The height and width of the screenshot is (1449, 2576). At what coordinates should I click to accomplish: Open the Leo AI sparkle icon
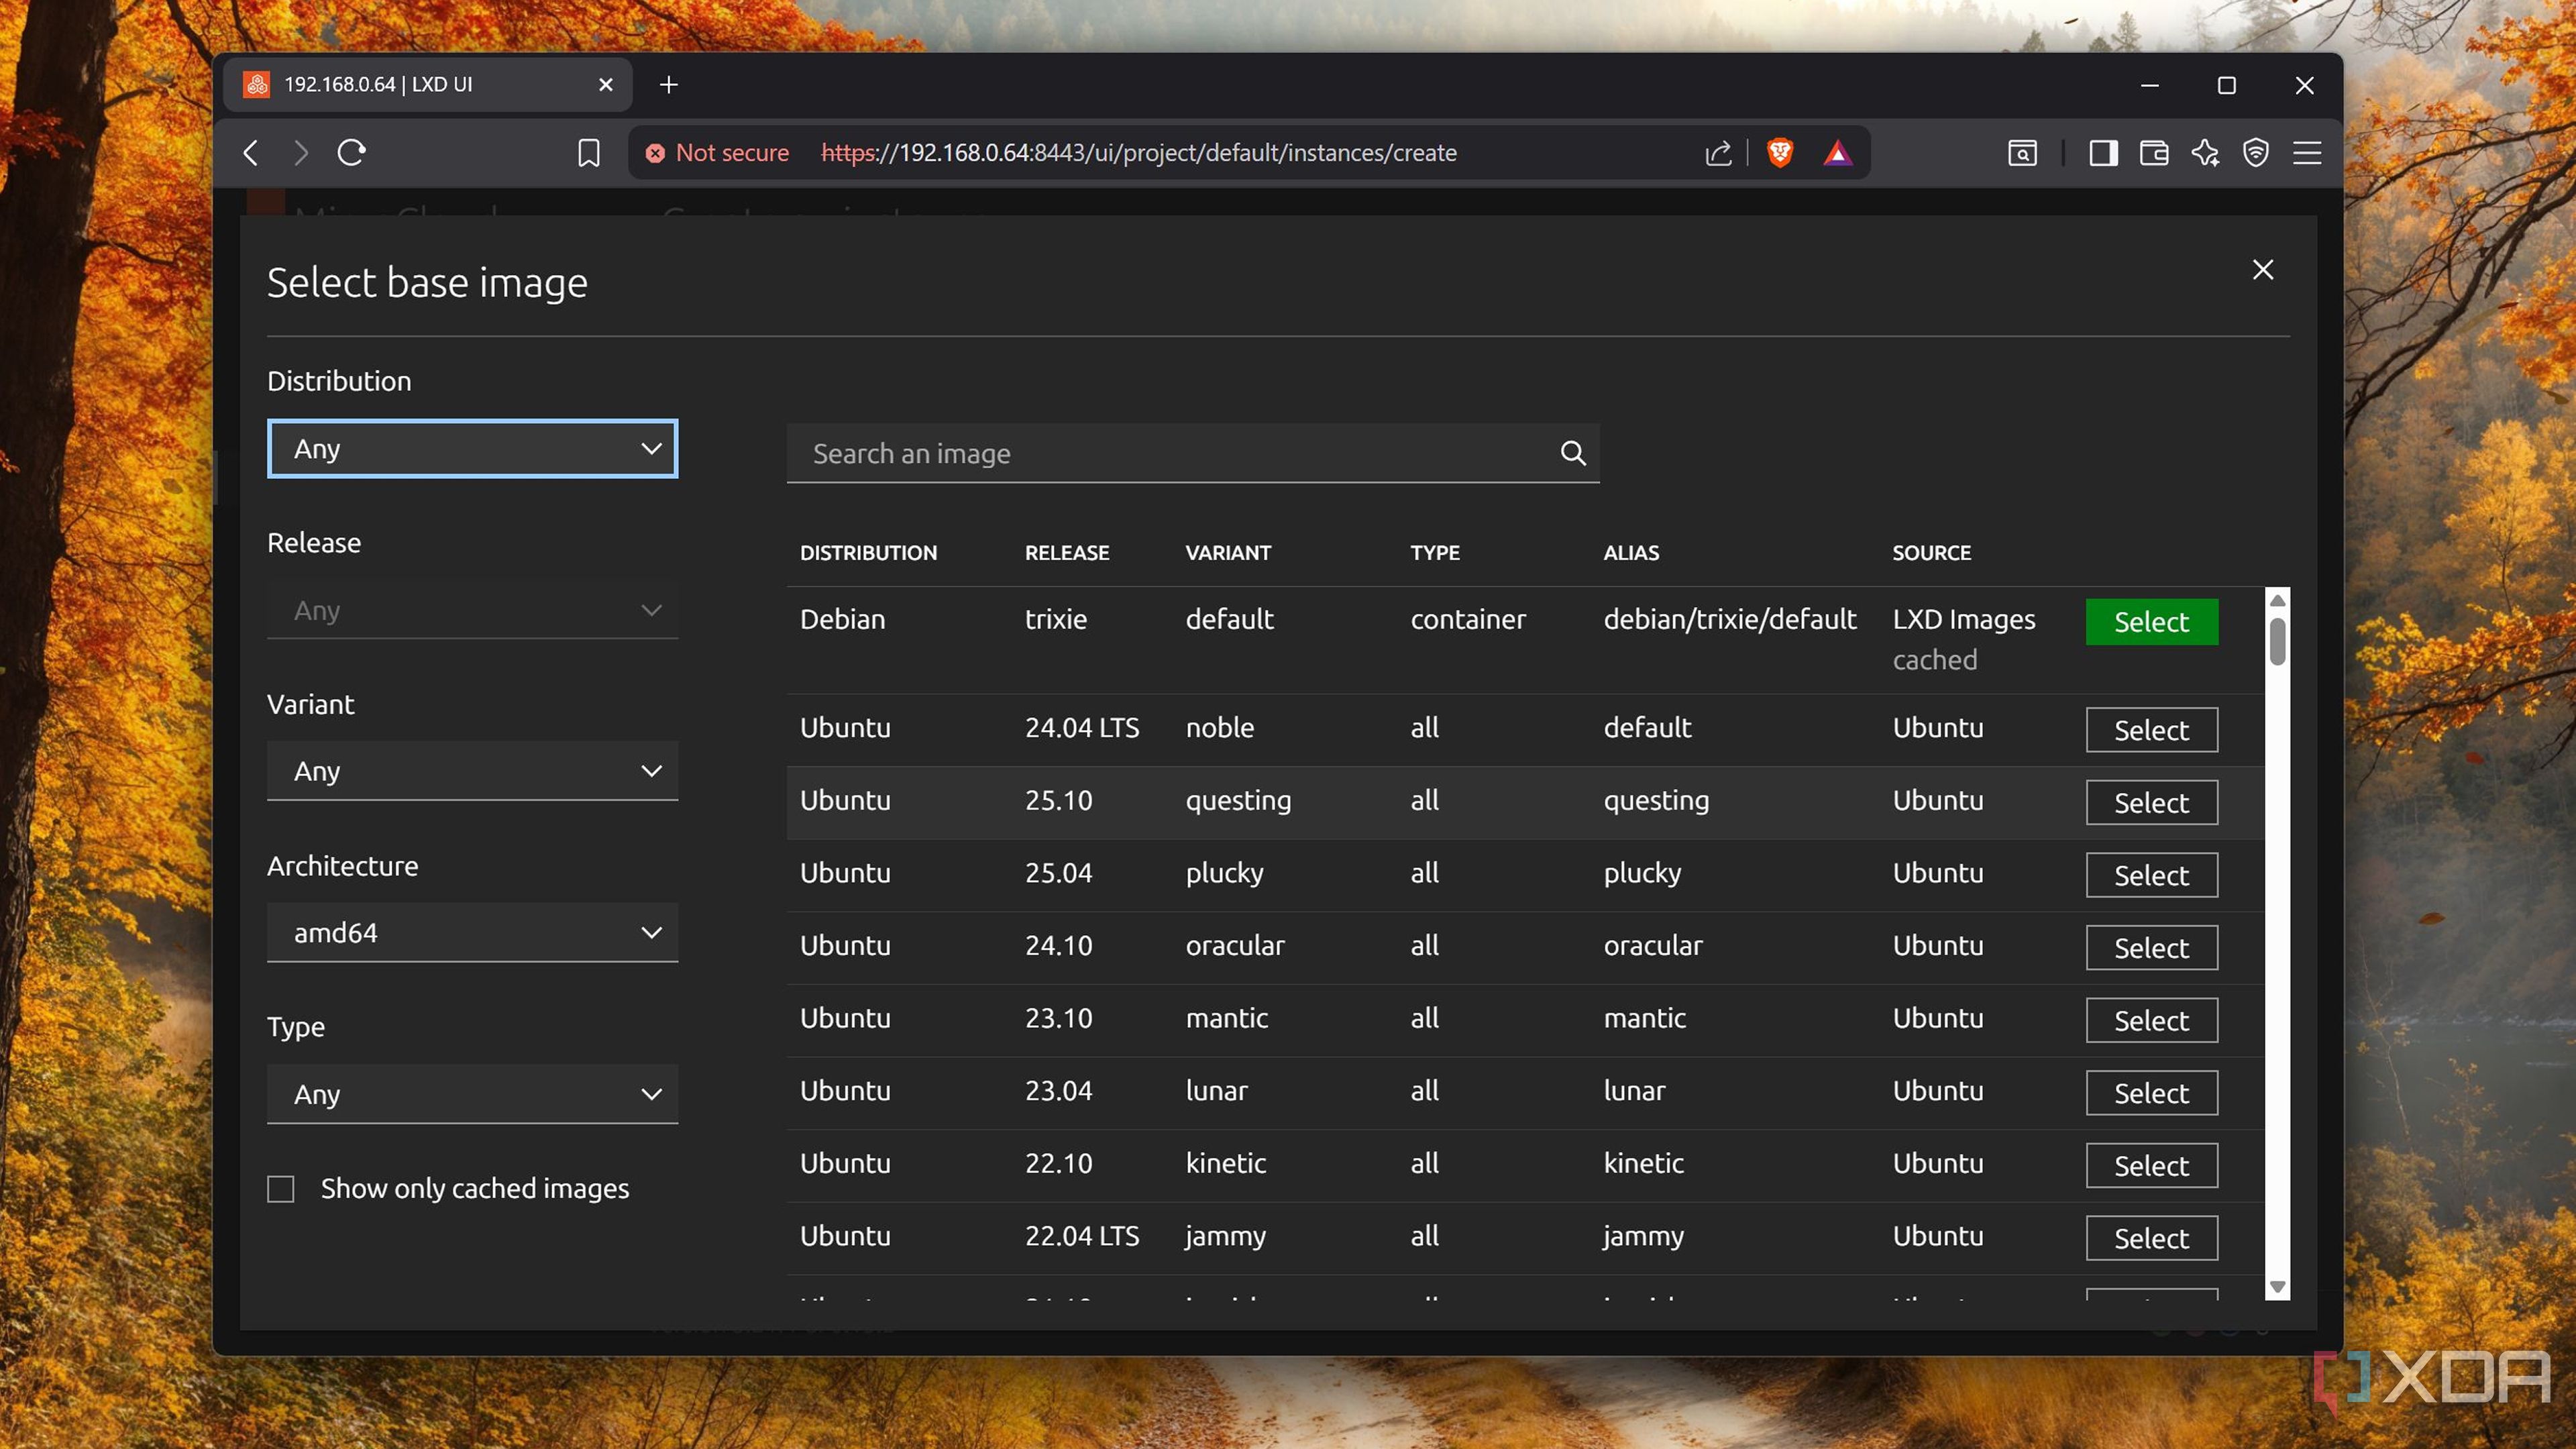[2205, 153]
